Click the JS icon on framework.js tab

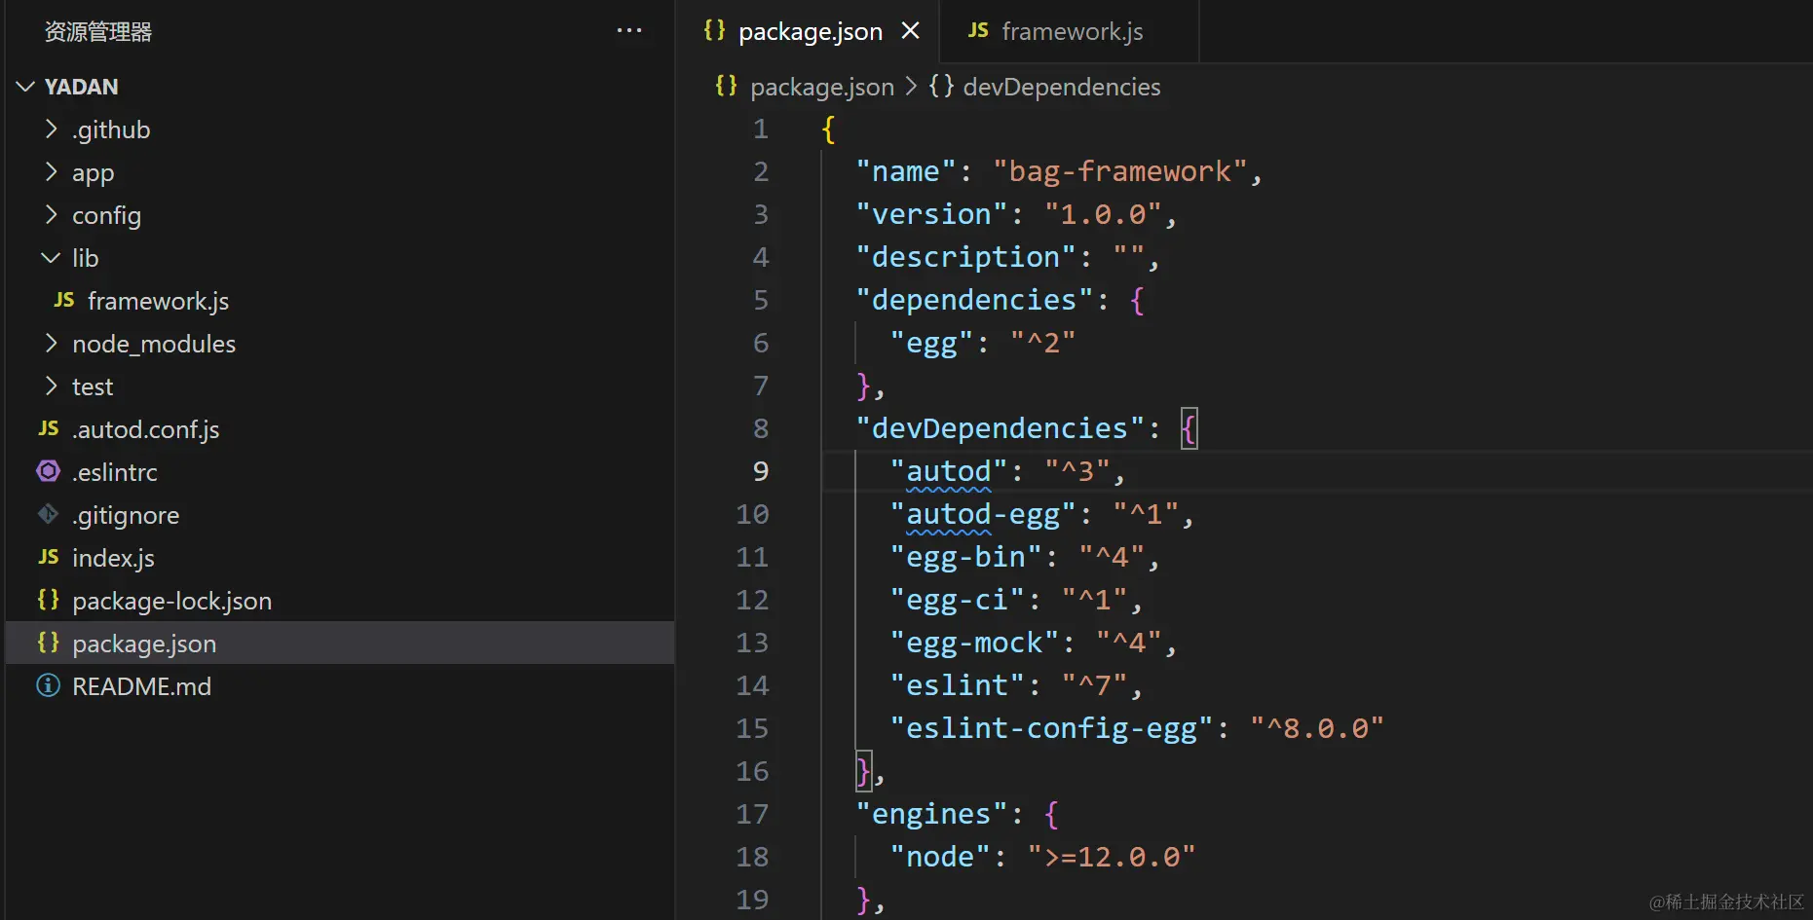point(978,30)
